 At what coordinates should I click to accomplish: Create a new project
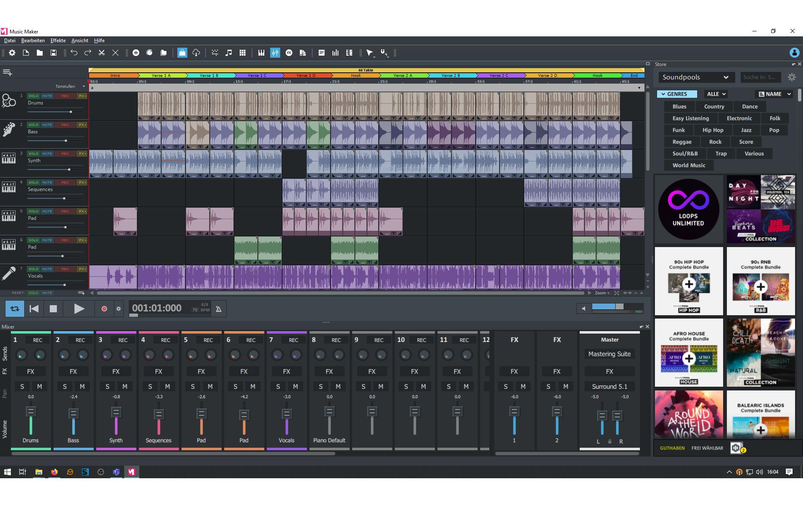point(26,53)
